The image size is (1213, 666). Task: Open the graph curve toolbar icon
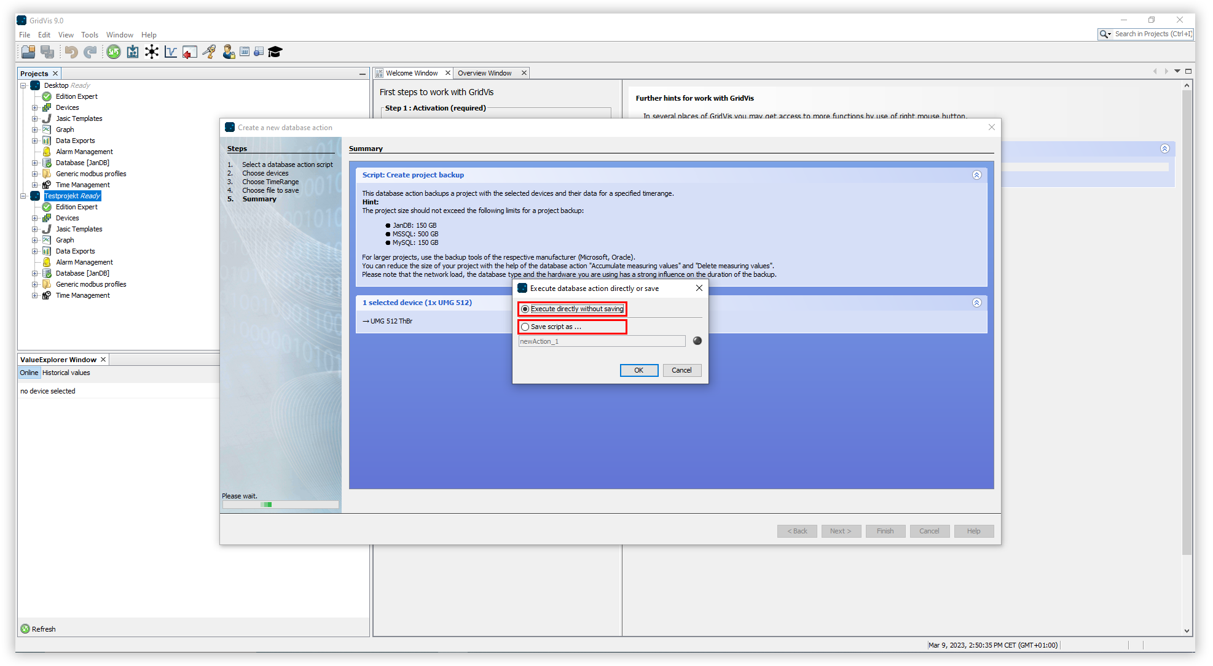[x=170, y=52]
